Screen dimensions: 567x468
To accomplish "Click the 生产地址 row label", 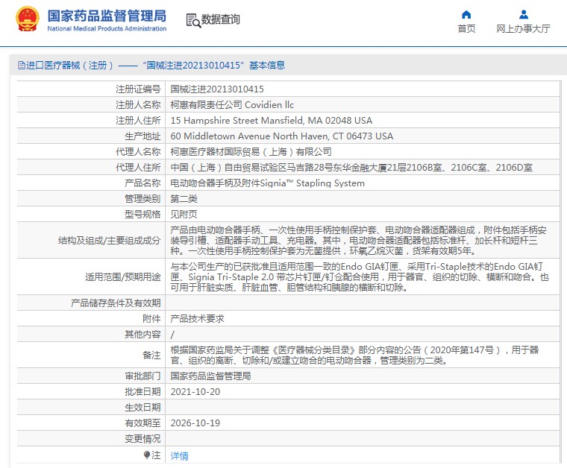I will coord(142,136).
